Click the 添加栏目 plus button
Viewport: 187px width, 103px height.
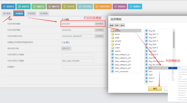click(x=8, y=6)
